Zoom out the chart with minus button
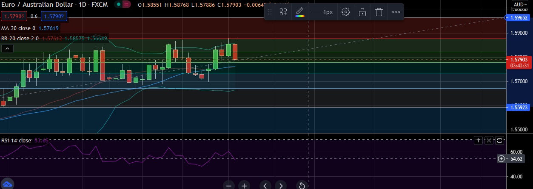This screenshot has width=533, height=189. pyautogui.click(x=229, y=186)
